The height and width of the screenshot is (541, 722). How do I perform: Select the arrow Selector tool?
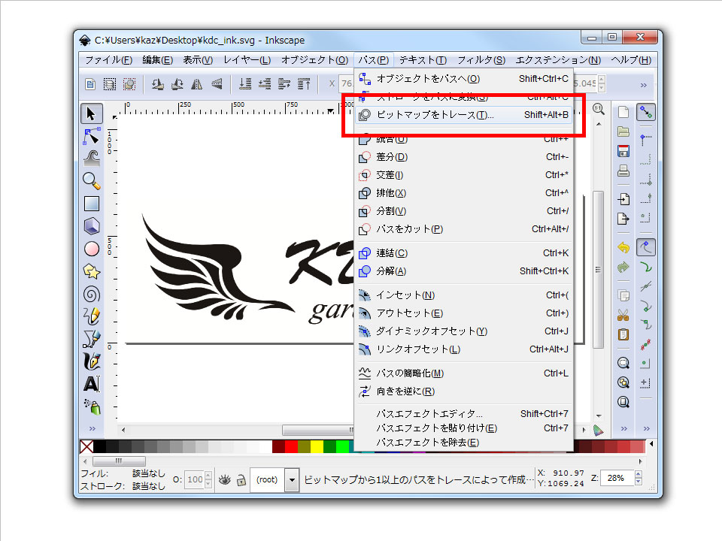(x=91, y=113)
